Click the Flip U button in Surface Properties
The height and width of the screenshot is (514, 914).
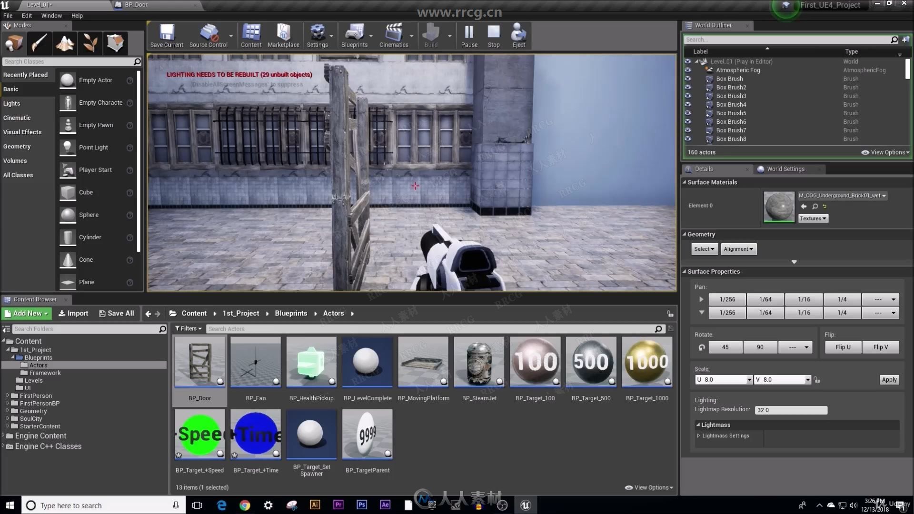pos(842,346)
